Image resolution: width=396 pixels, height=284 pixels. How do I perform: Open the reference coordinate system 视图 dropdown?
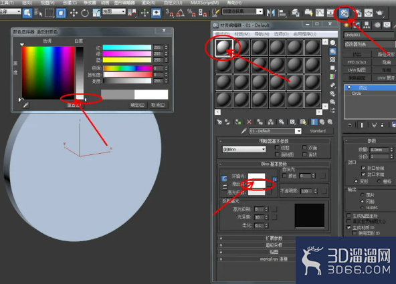coord(114,11)
